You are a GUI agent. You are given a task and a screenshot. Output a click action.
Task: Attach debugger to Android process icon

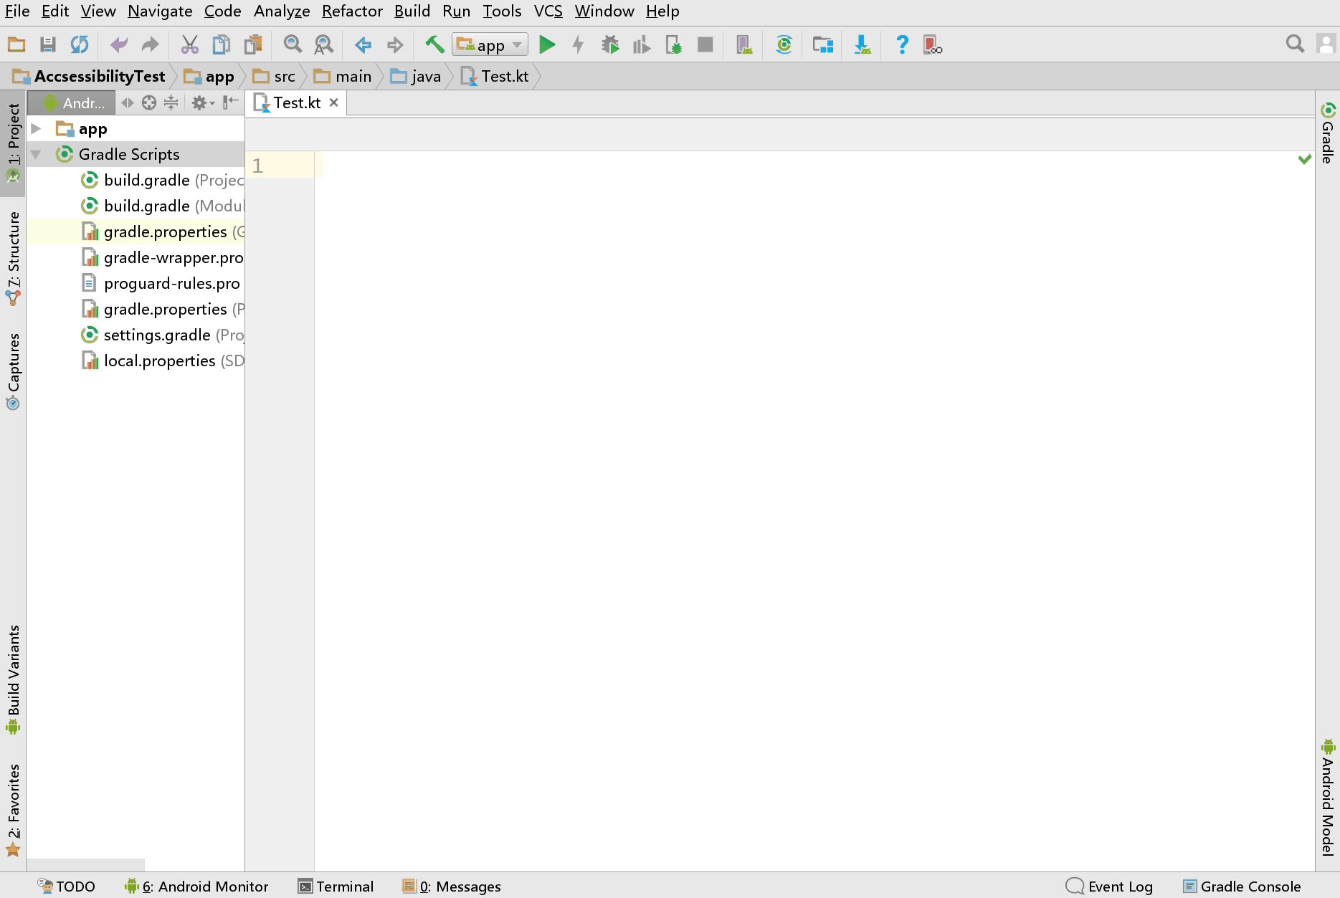673,45
